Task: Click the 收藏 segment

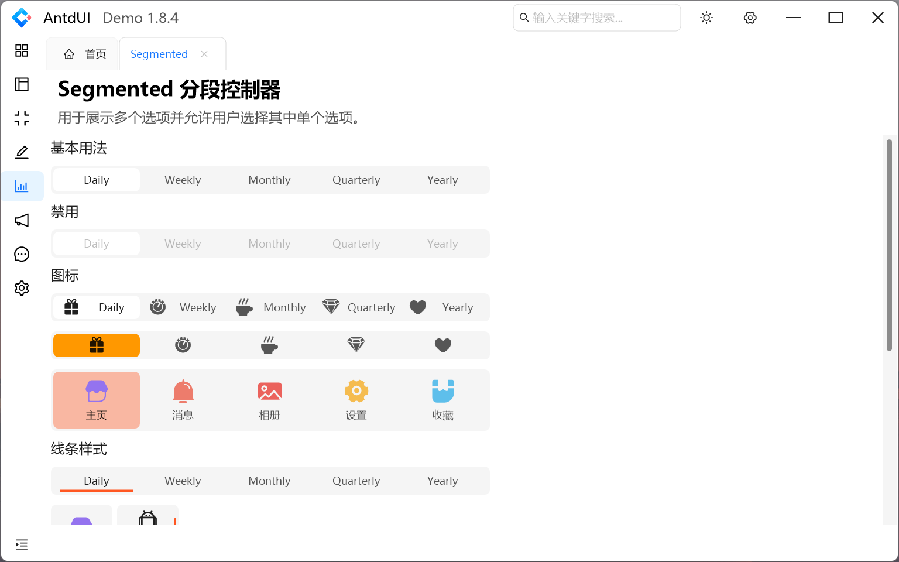Action: [x=442, y=400]
